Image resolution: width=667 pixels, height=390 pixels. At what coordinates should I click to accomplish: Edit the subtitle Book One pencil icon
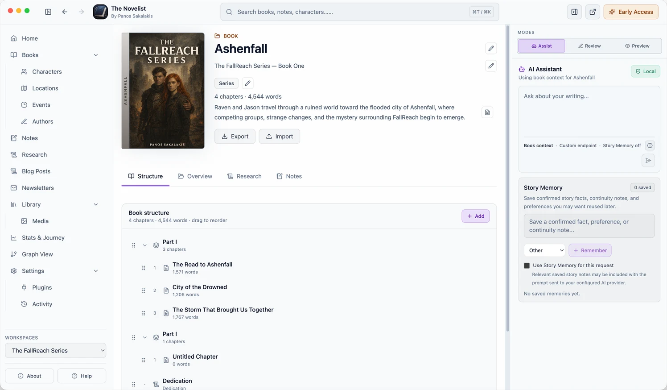coord(491,66)
